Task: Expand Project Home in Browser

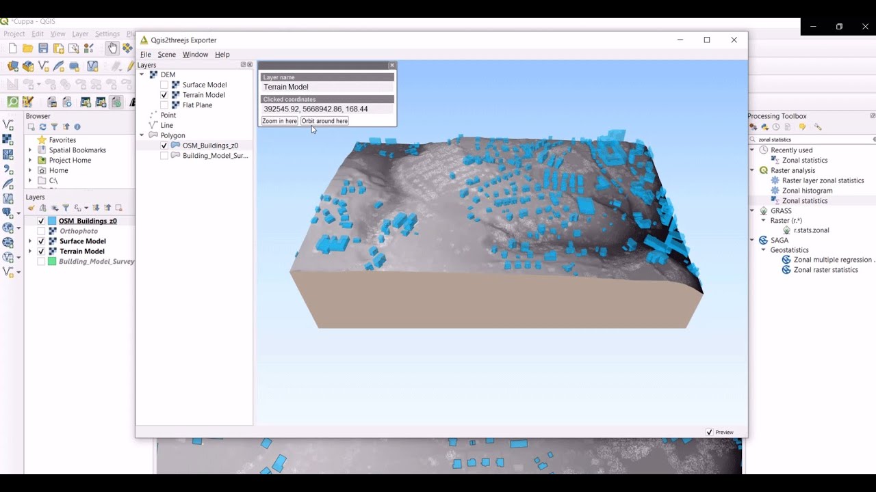Action: [x=30, y=160]
